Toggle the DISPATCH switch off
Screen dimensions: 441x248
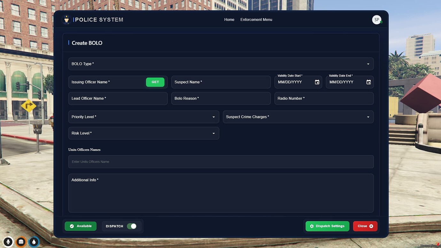tap(132, 226)
